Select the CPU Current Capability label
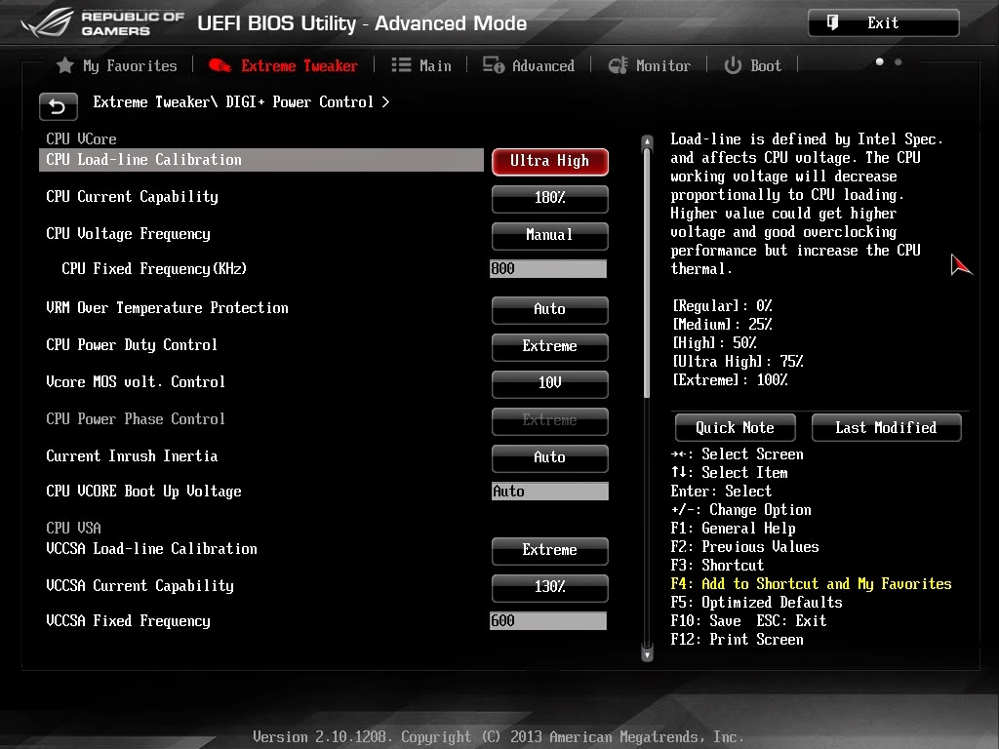999x749 pixels. pyautogui.click(x=132, y=197)
